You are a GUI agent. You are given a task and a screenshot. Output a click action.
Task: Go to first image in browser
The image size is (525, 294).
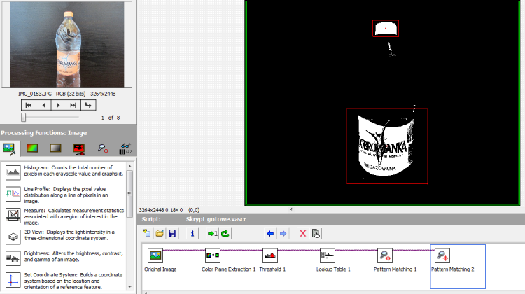(x=29, y=105)
